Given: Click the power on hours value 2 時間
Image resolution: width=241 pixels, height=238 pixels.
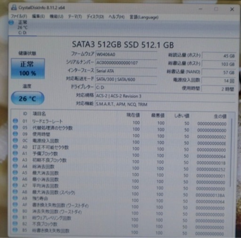Looking at the screenshot, I should click(x=218, y=89).
